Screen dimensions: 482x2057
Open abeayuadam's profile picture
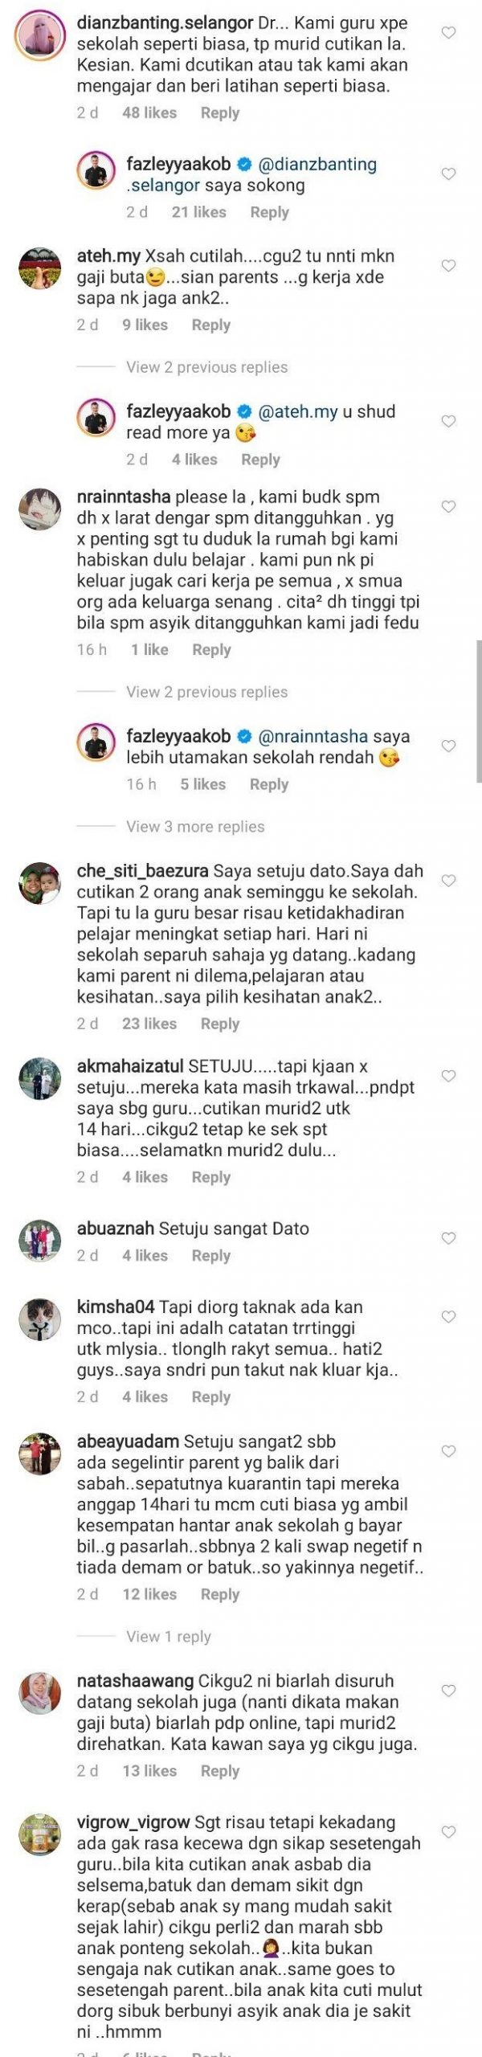[39, 1454]
